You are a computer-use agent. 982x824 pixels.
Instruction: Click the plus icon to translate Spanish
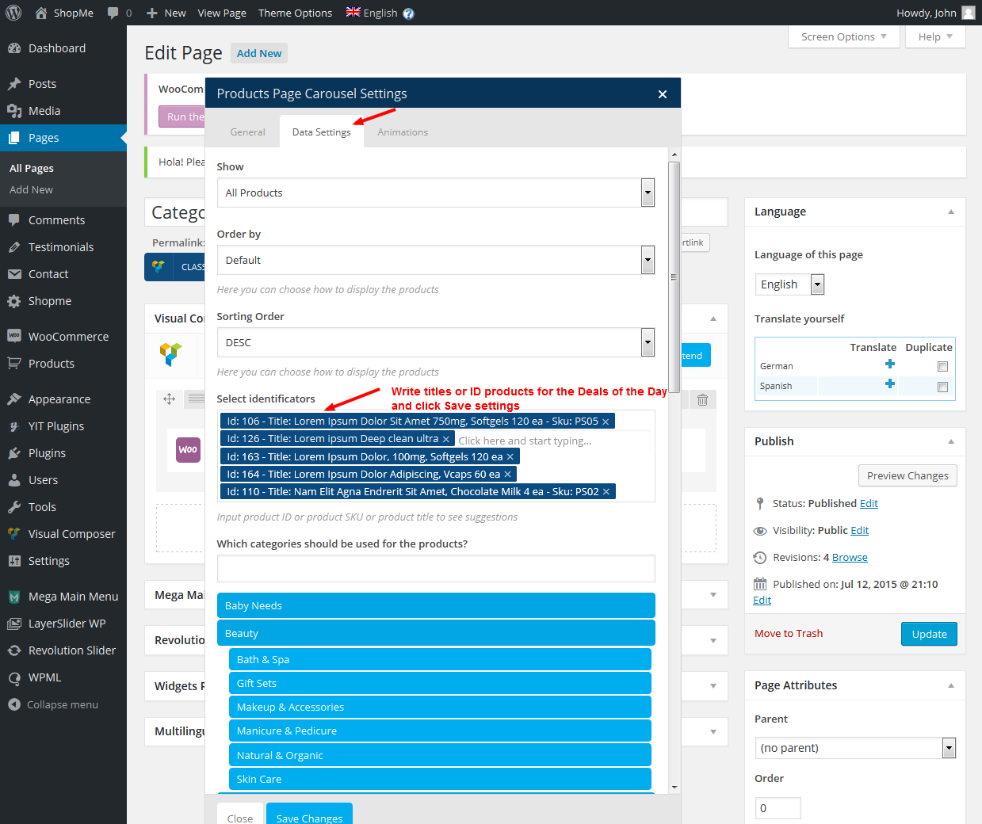[890, 384]
